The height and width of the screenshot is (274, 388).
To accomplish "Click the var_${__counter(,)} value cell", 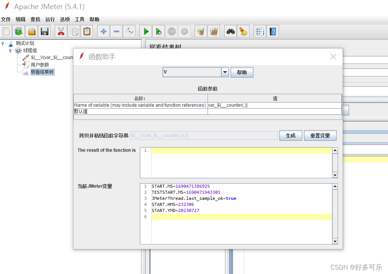I will pos(275,105).
